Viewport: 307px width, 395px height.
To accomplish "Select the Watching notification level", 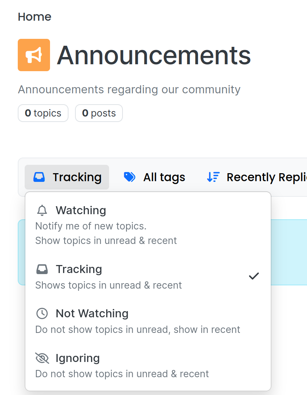I will (x=148, y=225).
